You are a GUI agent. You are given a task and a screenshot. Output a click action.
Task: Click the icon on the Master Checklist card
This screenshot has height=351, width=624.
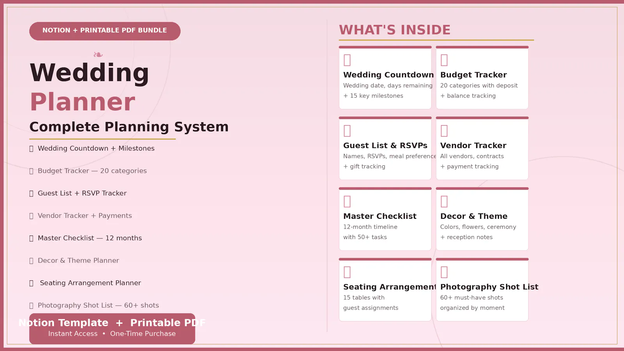point(347,201)
